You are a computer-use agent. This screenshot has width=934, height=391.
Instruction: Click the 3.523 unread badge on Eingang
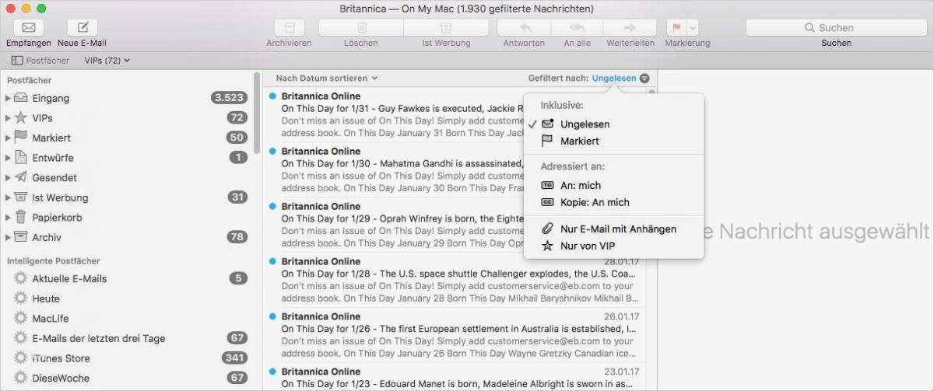click(229, 98)
